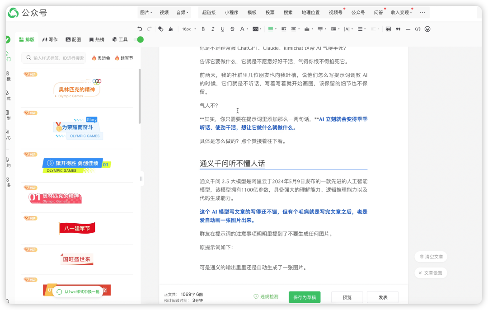Click the magnifier icon in style search
Viewport: 488px width, 310px height.
pyautogui.click(x=28, y=57)
